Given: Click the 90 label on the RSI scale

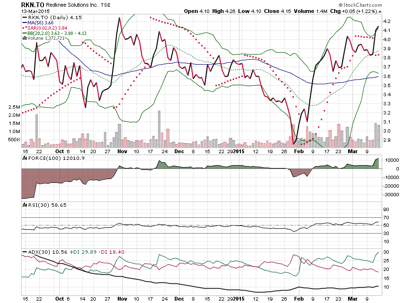Looking at the screenshot, I should pyautogui.click(x=386, y=209).
